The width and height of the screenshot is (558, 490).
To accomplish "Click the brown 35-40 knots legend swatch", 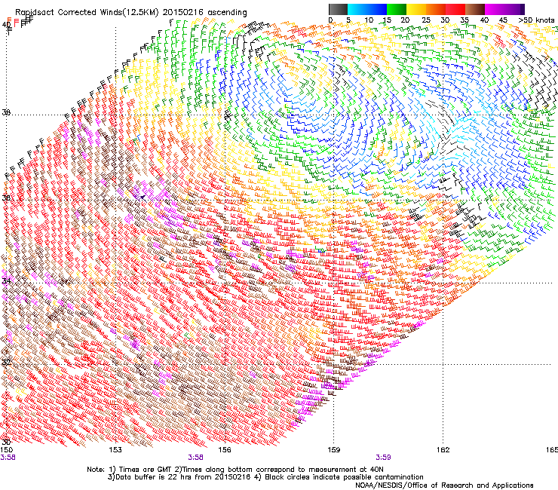I will click(475, 9).
